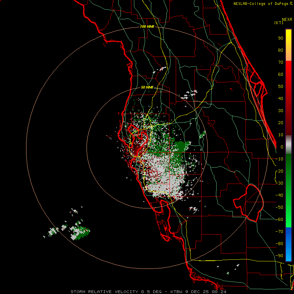
Task: Click the KTBW station identifier in the caption
Action: tap(176, 292)
